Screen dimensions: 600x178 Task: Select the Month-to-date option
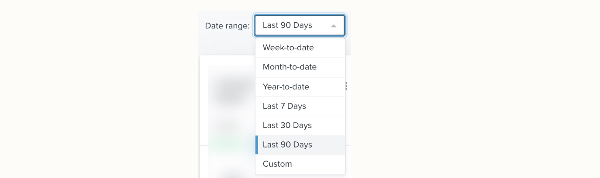coord(290,67)
